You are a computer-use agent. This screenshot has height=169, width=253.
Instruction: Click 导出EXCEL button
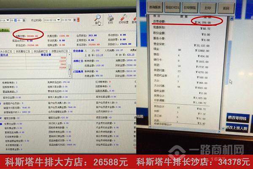click(172, 8)
